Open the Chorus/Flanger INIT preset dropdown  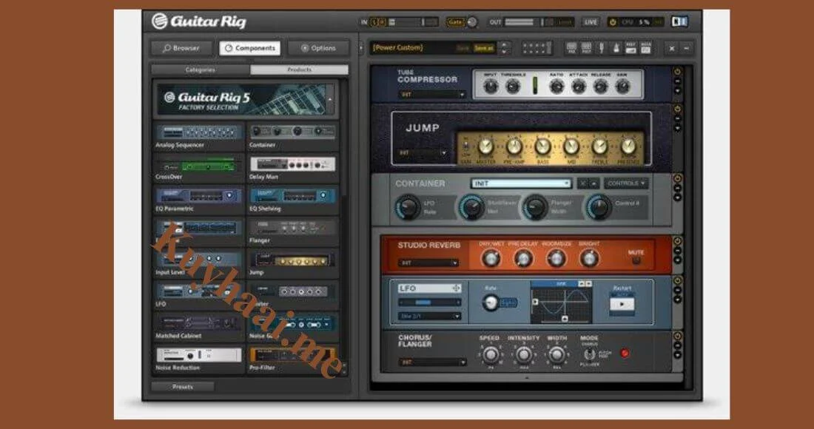point(432,362)
